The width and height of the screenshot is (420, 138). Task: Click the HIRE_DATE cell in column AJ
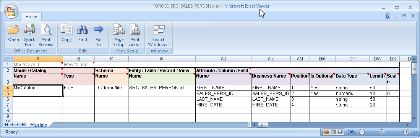tap(224, 105)
